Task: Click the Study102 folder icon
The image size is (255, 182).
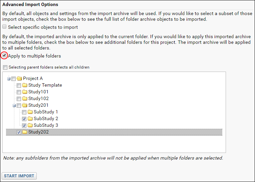Action: pos(25,98)
